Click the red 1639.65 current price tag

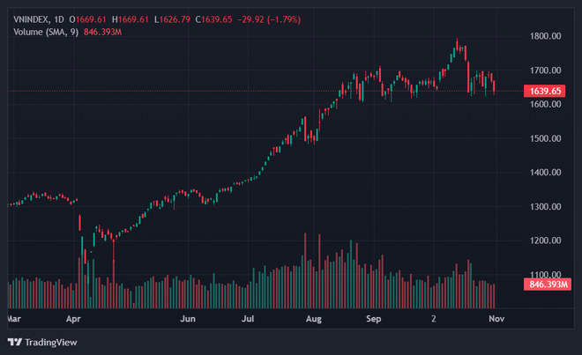click(543, 91)
